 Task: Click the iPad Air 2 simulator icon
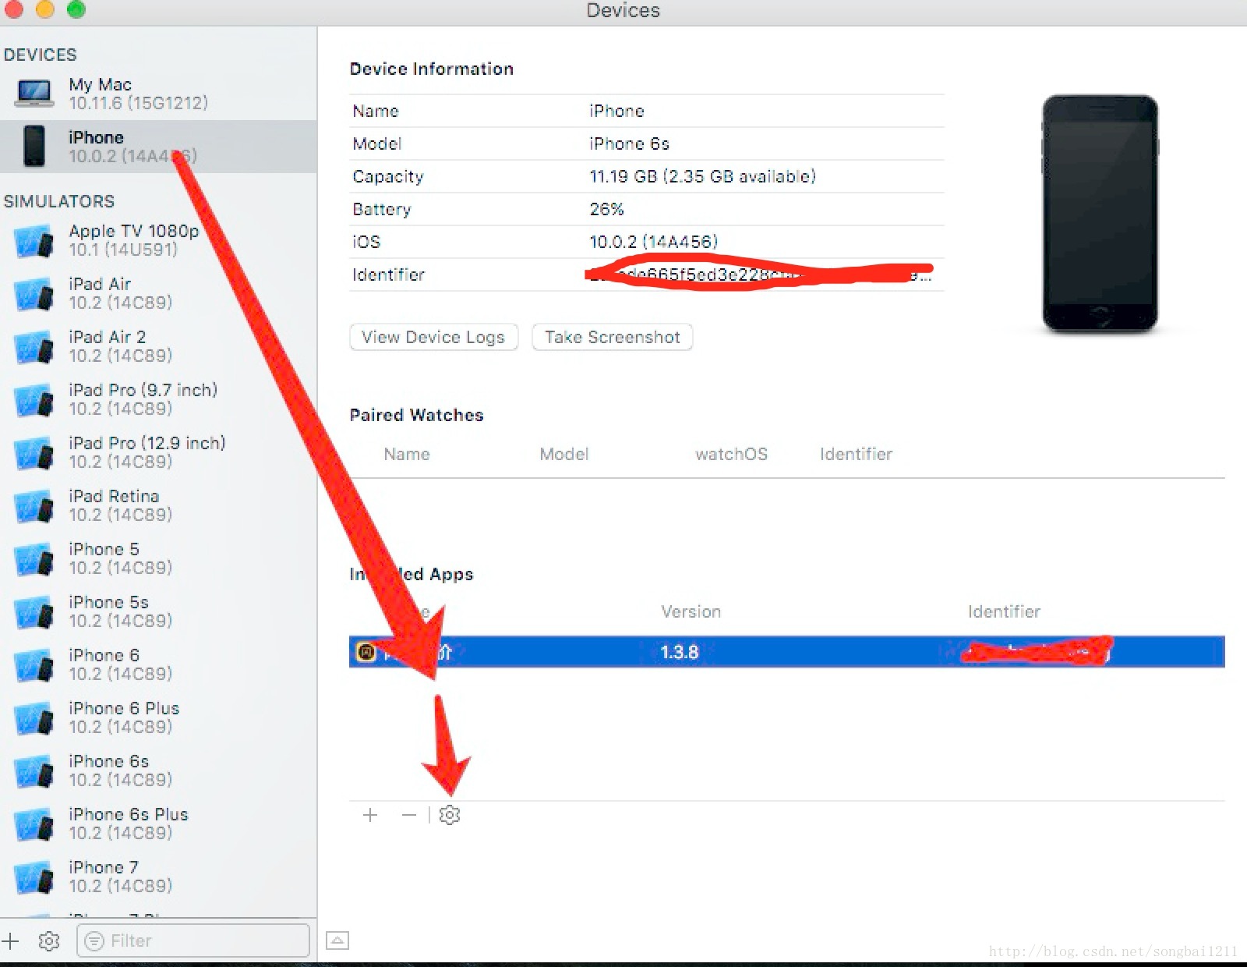click(x=34, y=347)
